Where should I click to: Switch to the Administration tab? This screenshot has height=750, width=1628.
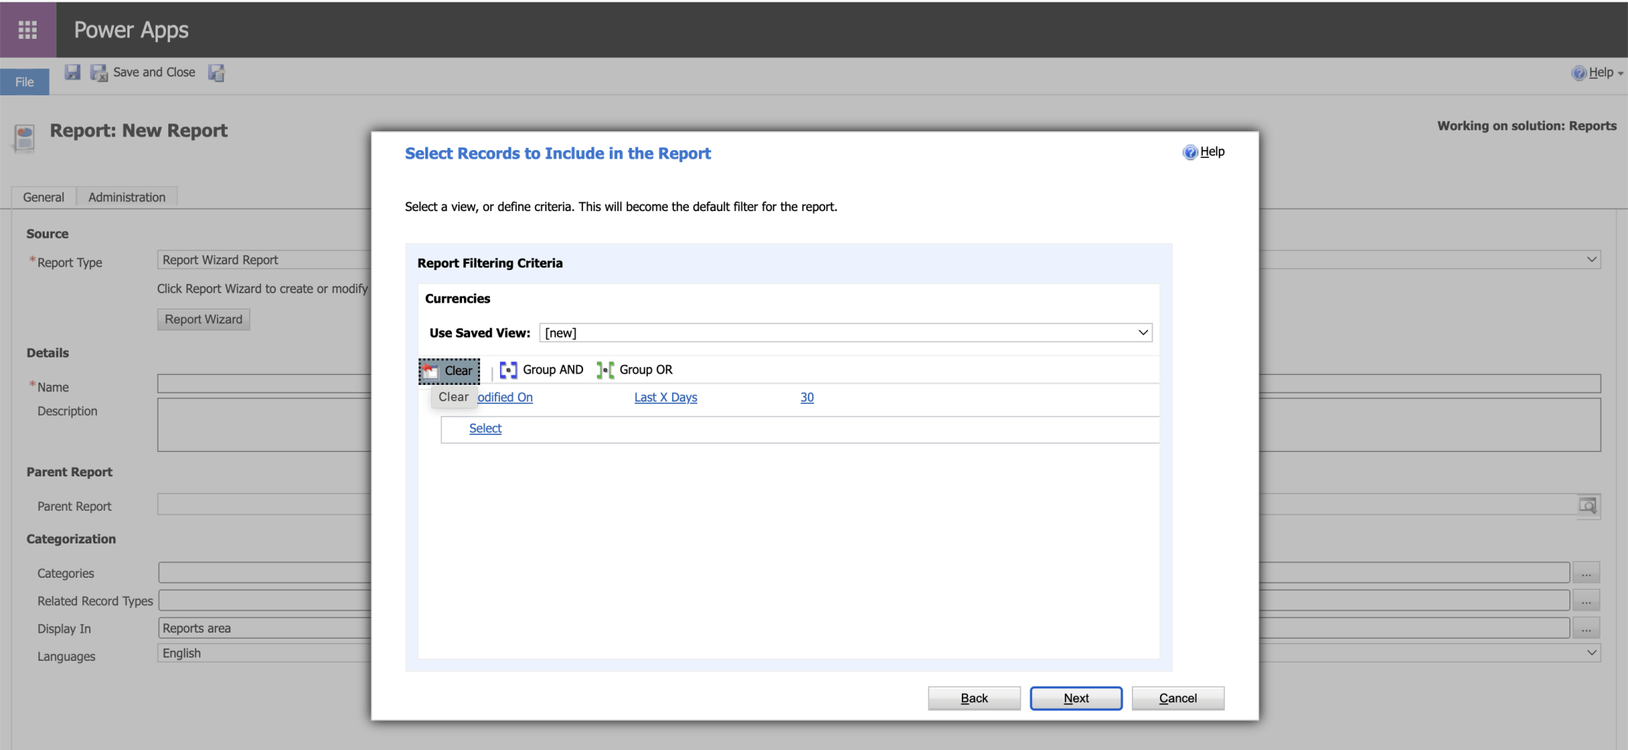tap(127, 197)
